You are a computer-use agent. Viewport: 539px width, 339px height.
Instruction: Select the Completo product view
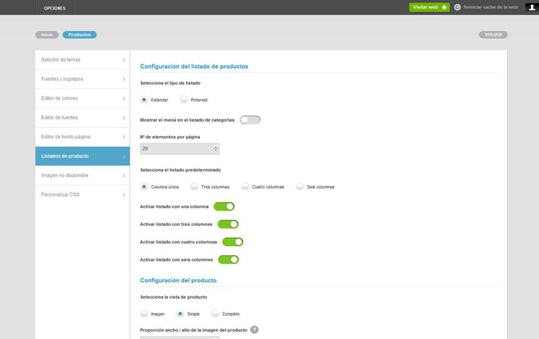coord(216,314)
